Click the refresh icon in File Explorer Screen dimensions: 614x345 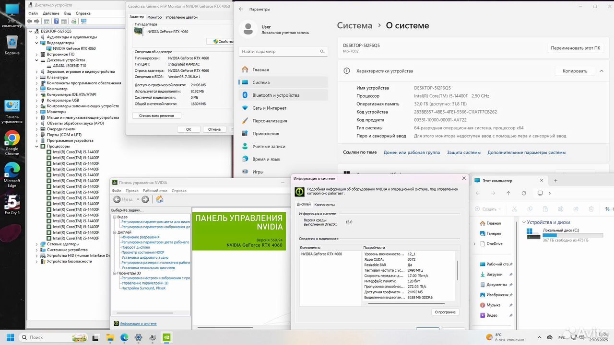(x=524, y=193)
